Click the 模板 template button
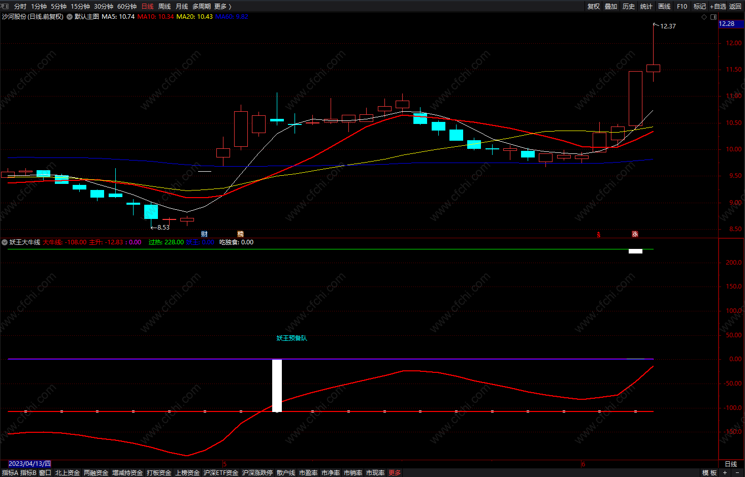745x477 pixels. click(x=709, y=473)
